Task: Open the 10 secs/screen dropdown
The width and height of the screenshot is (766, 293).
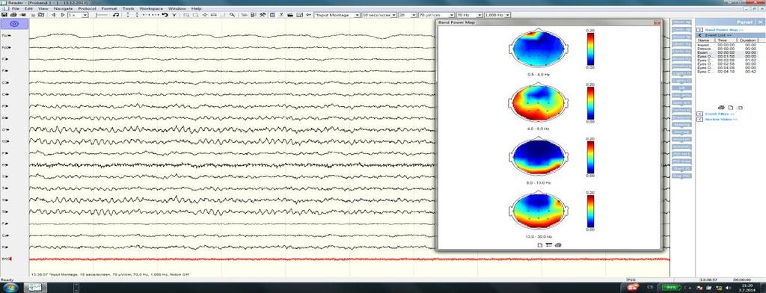Action: click(x=379, y=15)
